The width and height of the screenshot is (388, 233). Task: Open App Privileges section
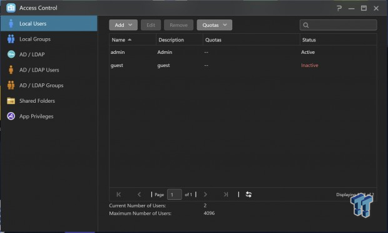(x=49, y=116)
